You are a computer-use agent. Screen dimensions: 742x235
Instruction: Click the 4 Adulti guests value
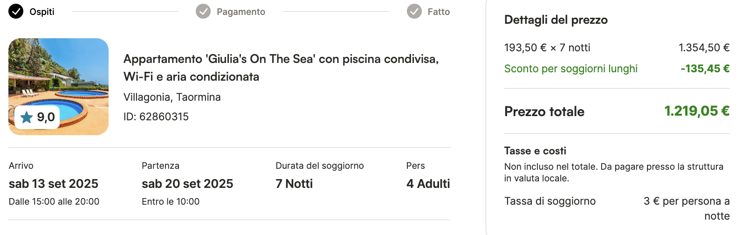[x=428, y=184]
